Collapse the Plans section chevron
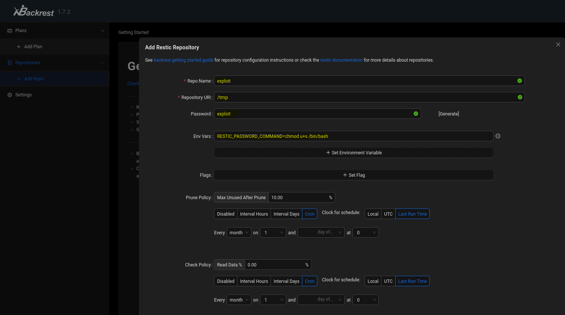 point(103,31)
